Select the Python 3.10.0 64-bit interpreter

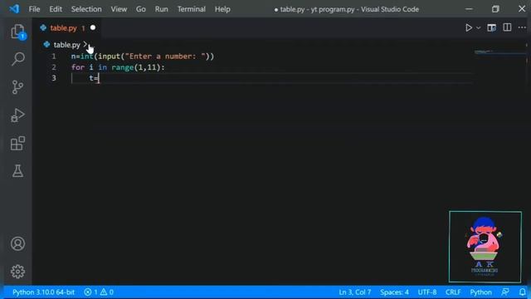tap(43, 292)
